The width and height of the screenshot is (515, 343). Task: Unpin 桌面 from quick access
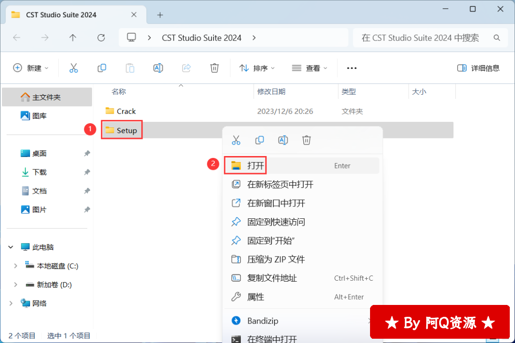(87, 153)
